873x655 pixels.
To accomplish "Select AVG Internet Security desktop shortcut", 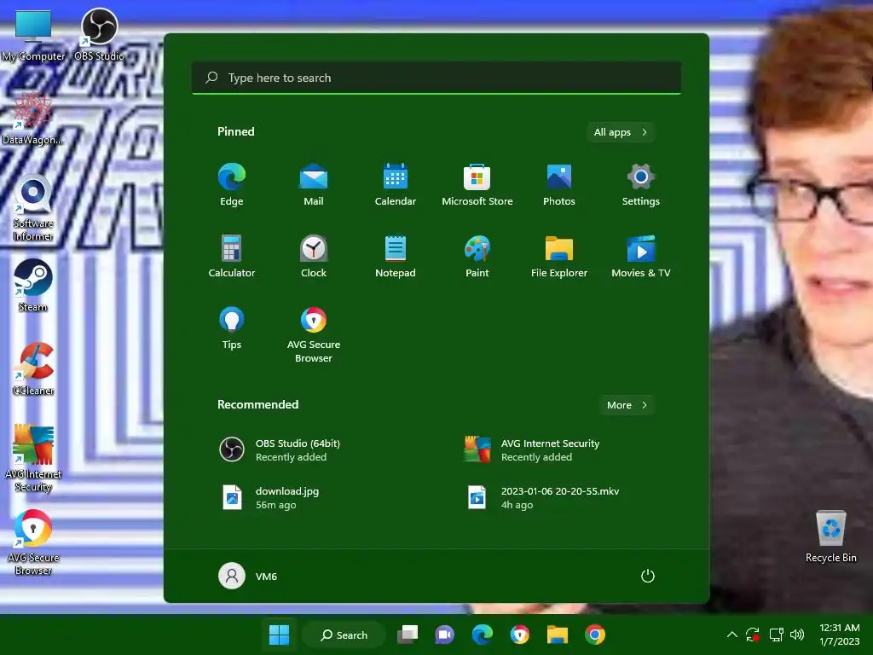I will 33,459.
